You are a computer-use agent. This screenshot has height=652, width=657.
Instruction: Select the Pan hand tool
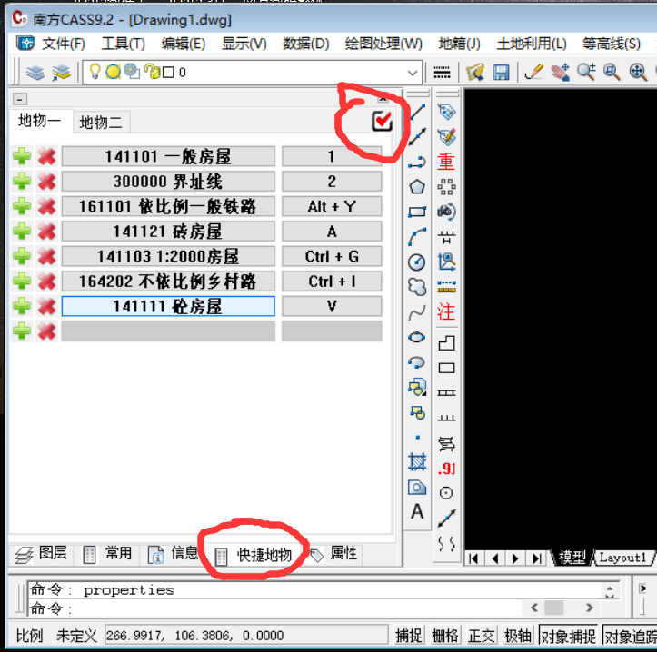click(x=560, y=72)
